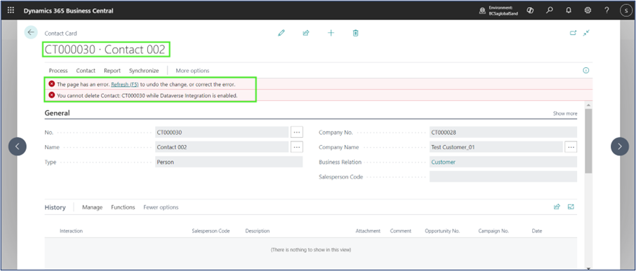Go back with the arrow button
Viewport: 636px width, 271px height.
31,32
